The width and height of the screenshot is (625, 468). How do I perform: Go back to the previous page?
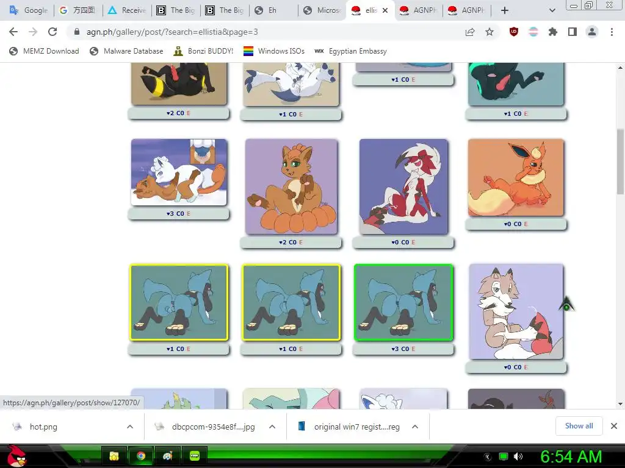(x=13, y=32)
